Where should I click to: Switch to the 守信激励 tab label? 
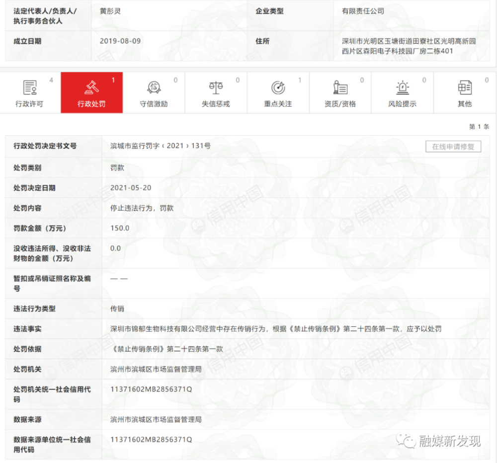pyautogui.click(x=154, y=104)
